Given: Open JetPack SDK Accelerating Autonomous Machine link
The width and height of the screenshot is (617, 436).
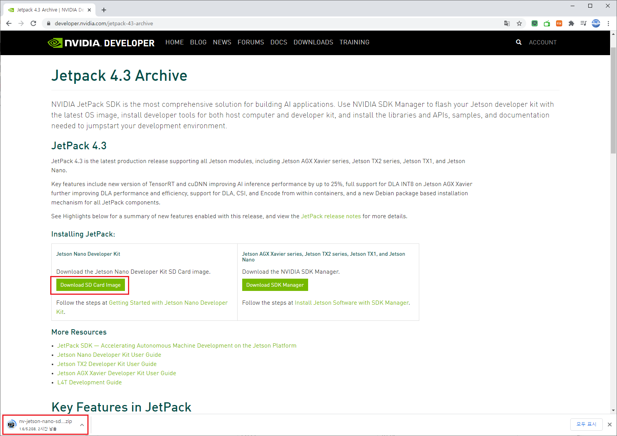Looking at the screenshot, I should 177,346.
